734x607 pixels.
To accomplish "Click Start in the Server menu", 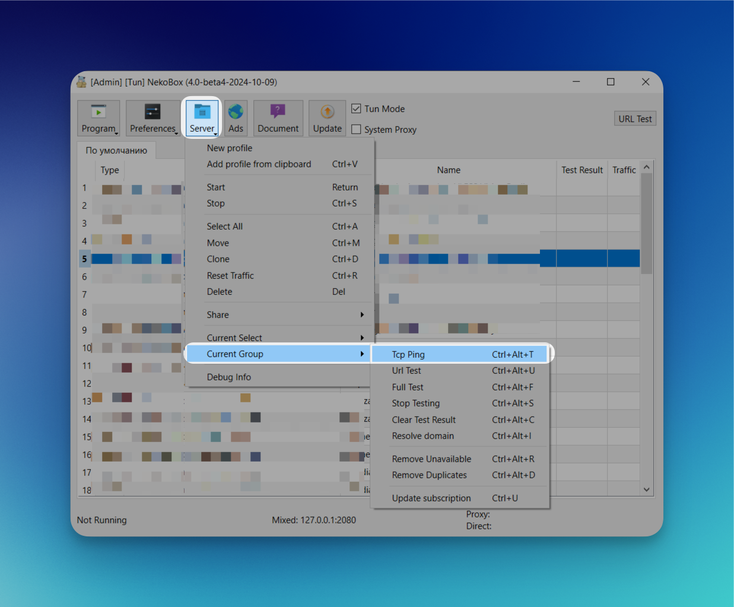I will coord(279,187).
